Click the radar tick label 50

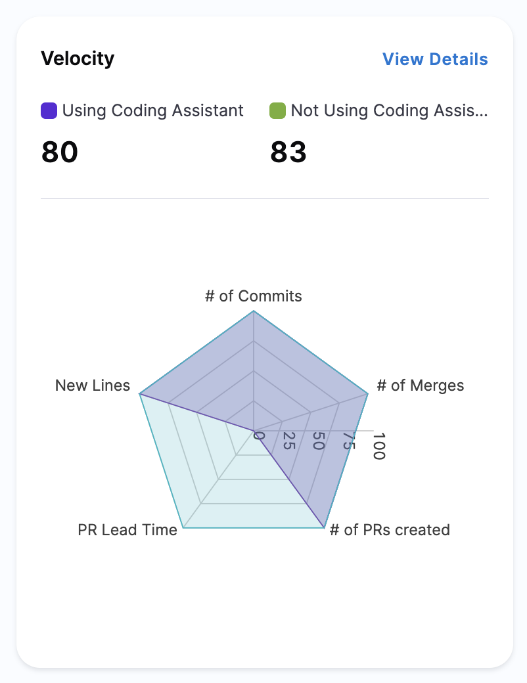pyautogui.click(x=319, y=441)
